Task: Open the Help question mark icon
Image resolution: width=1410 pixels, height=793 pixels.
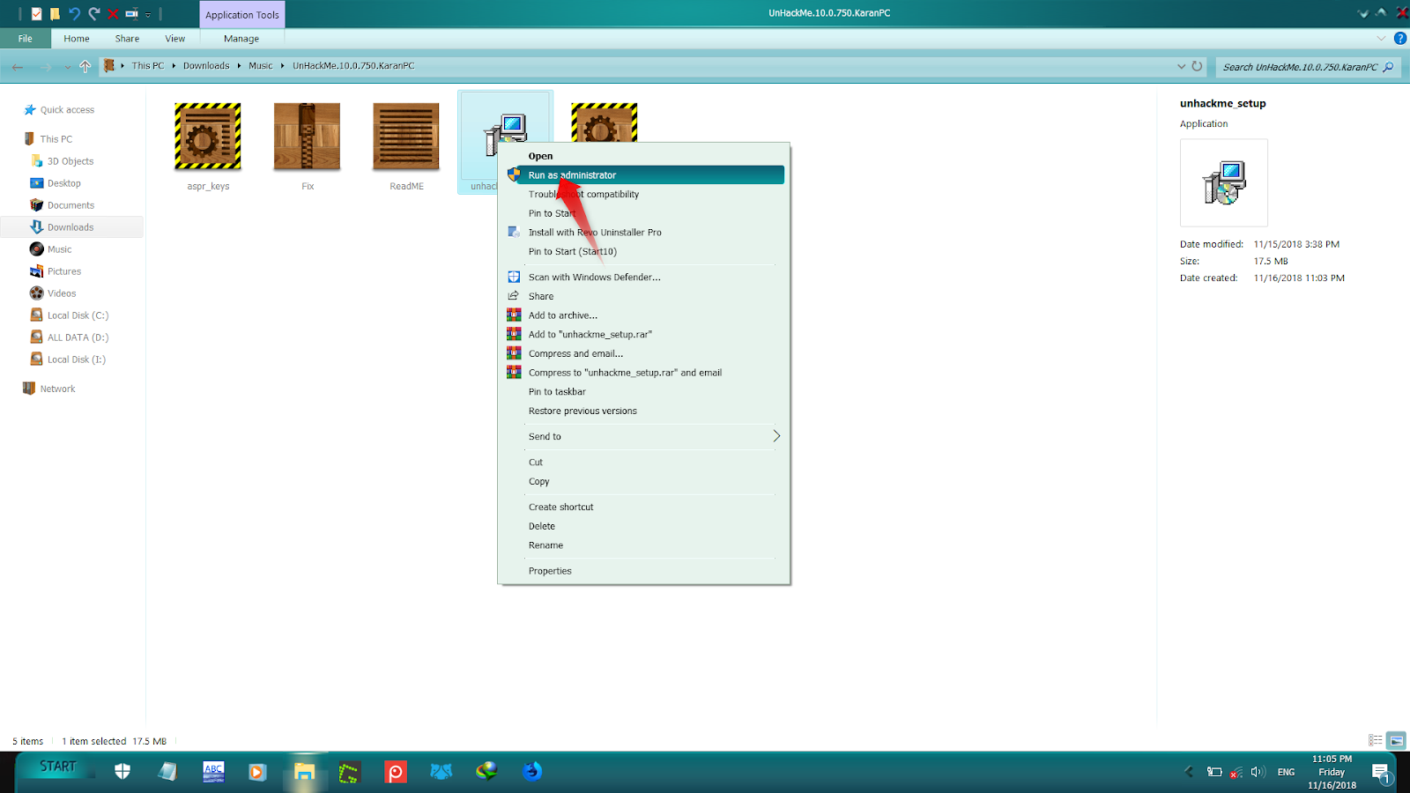Action: 1399,39
